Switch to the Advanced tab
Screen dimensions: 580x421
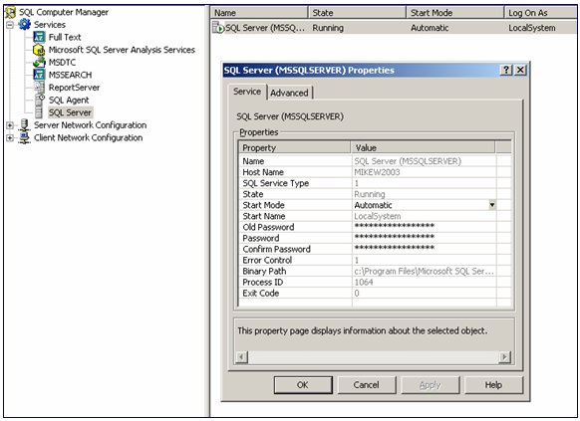(x=289, y=93)
